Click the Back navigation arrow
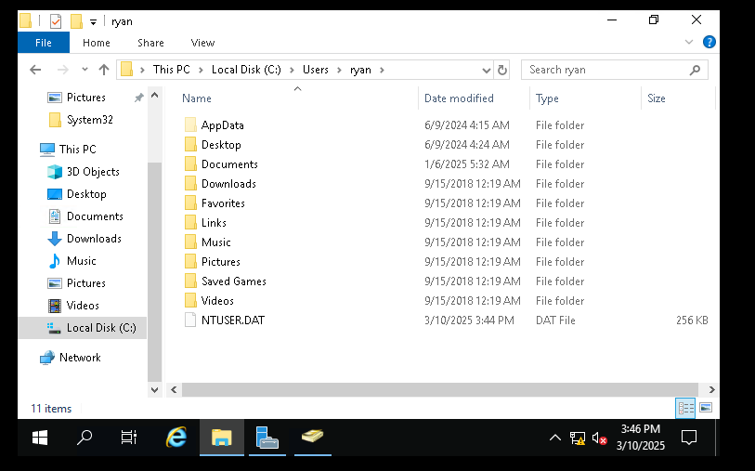This screenshot has height=471, width=755. [x=35, y=70]
